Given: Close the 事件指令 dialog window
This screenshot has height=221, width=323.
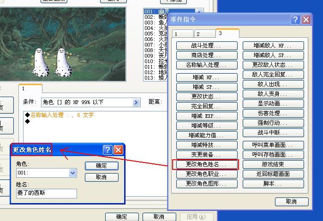Looking at the screenshot, I should point(306,20).
